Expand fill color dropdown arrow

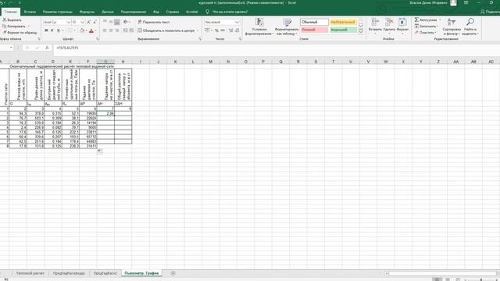click(87, 30)
